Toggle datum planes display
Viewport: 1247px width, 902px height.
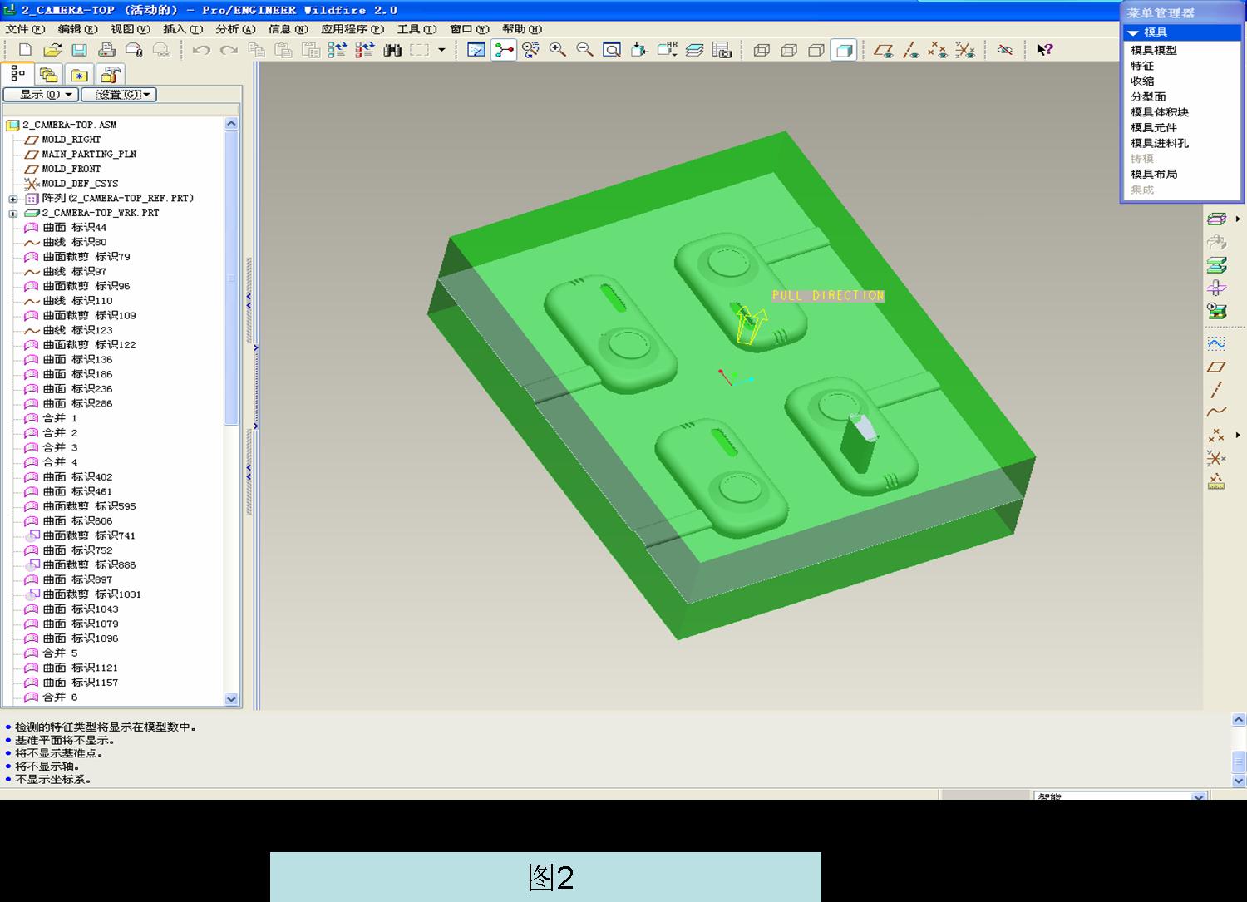point(884,50)
